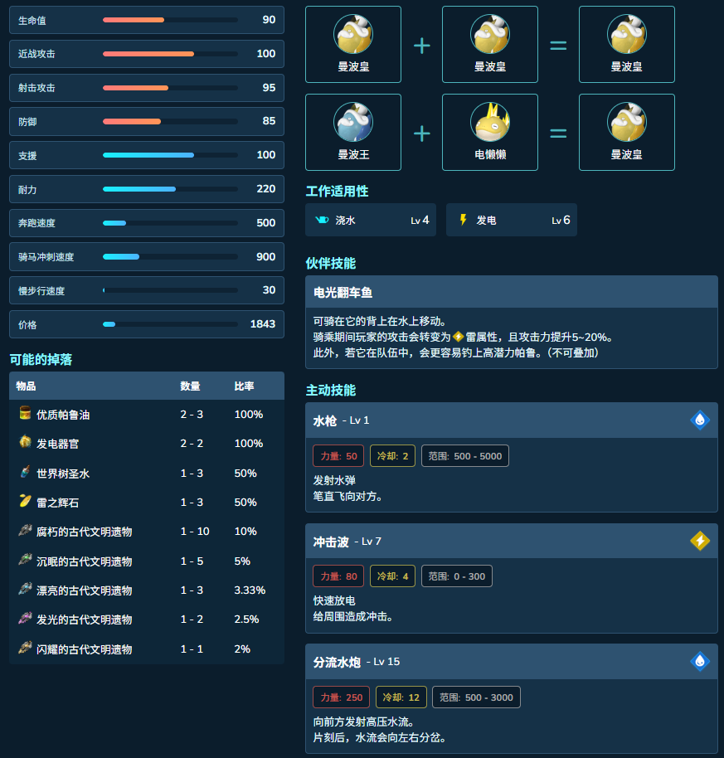Click the 物品 column header
This screenshot has height=758, width=724.
click(x=26, y=386)
